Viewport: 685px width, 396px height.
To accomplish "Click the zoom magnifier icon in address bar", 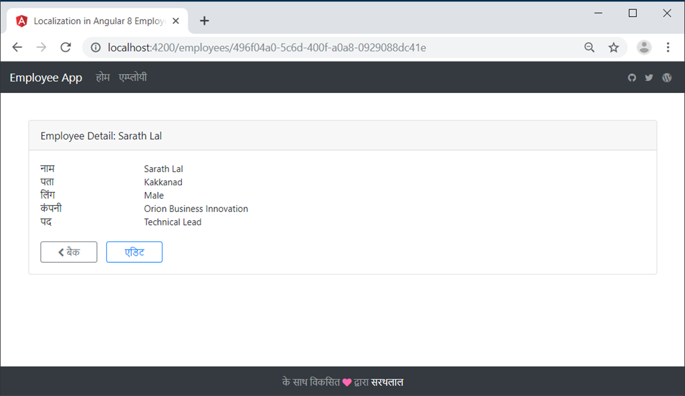I will [589, 47].
